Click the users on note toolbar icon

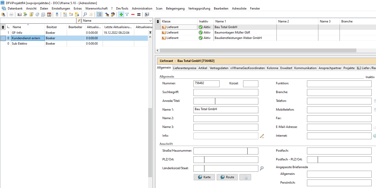(x=113, y=14)
